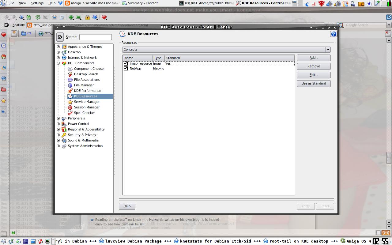Image resolution: width=392 pixels, height=245 pixels.
Task: Open the View menu
Action: [x=23, y=3]
